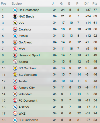This screenshot has height=123, width=100.
Task: Click the Equipo column header
Action: [x=17, y=4]
